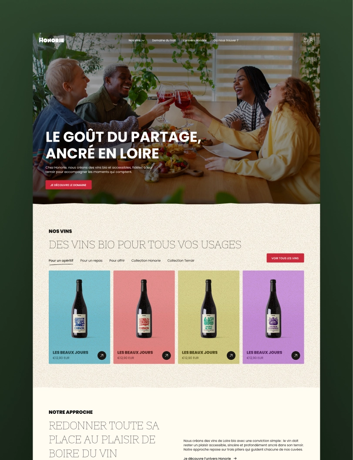The image size is (353, 460).
Task: Switch to the Pour offrir tab
Action: (x=117, y=260)
